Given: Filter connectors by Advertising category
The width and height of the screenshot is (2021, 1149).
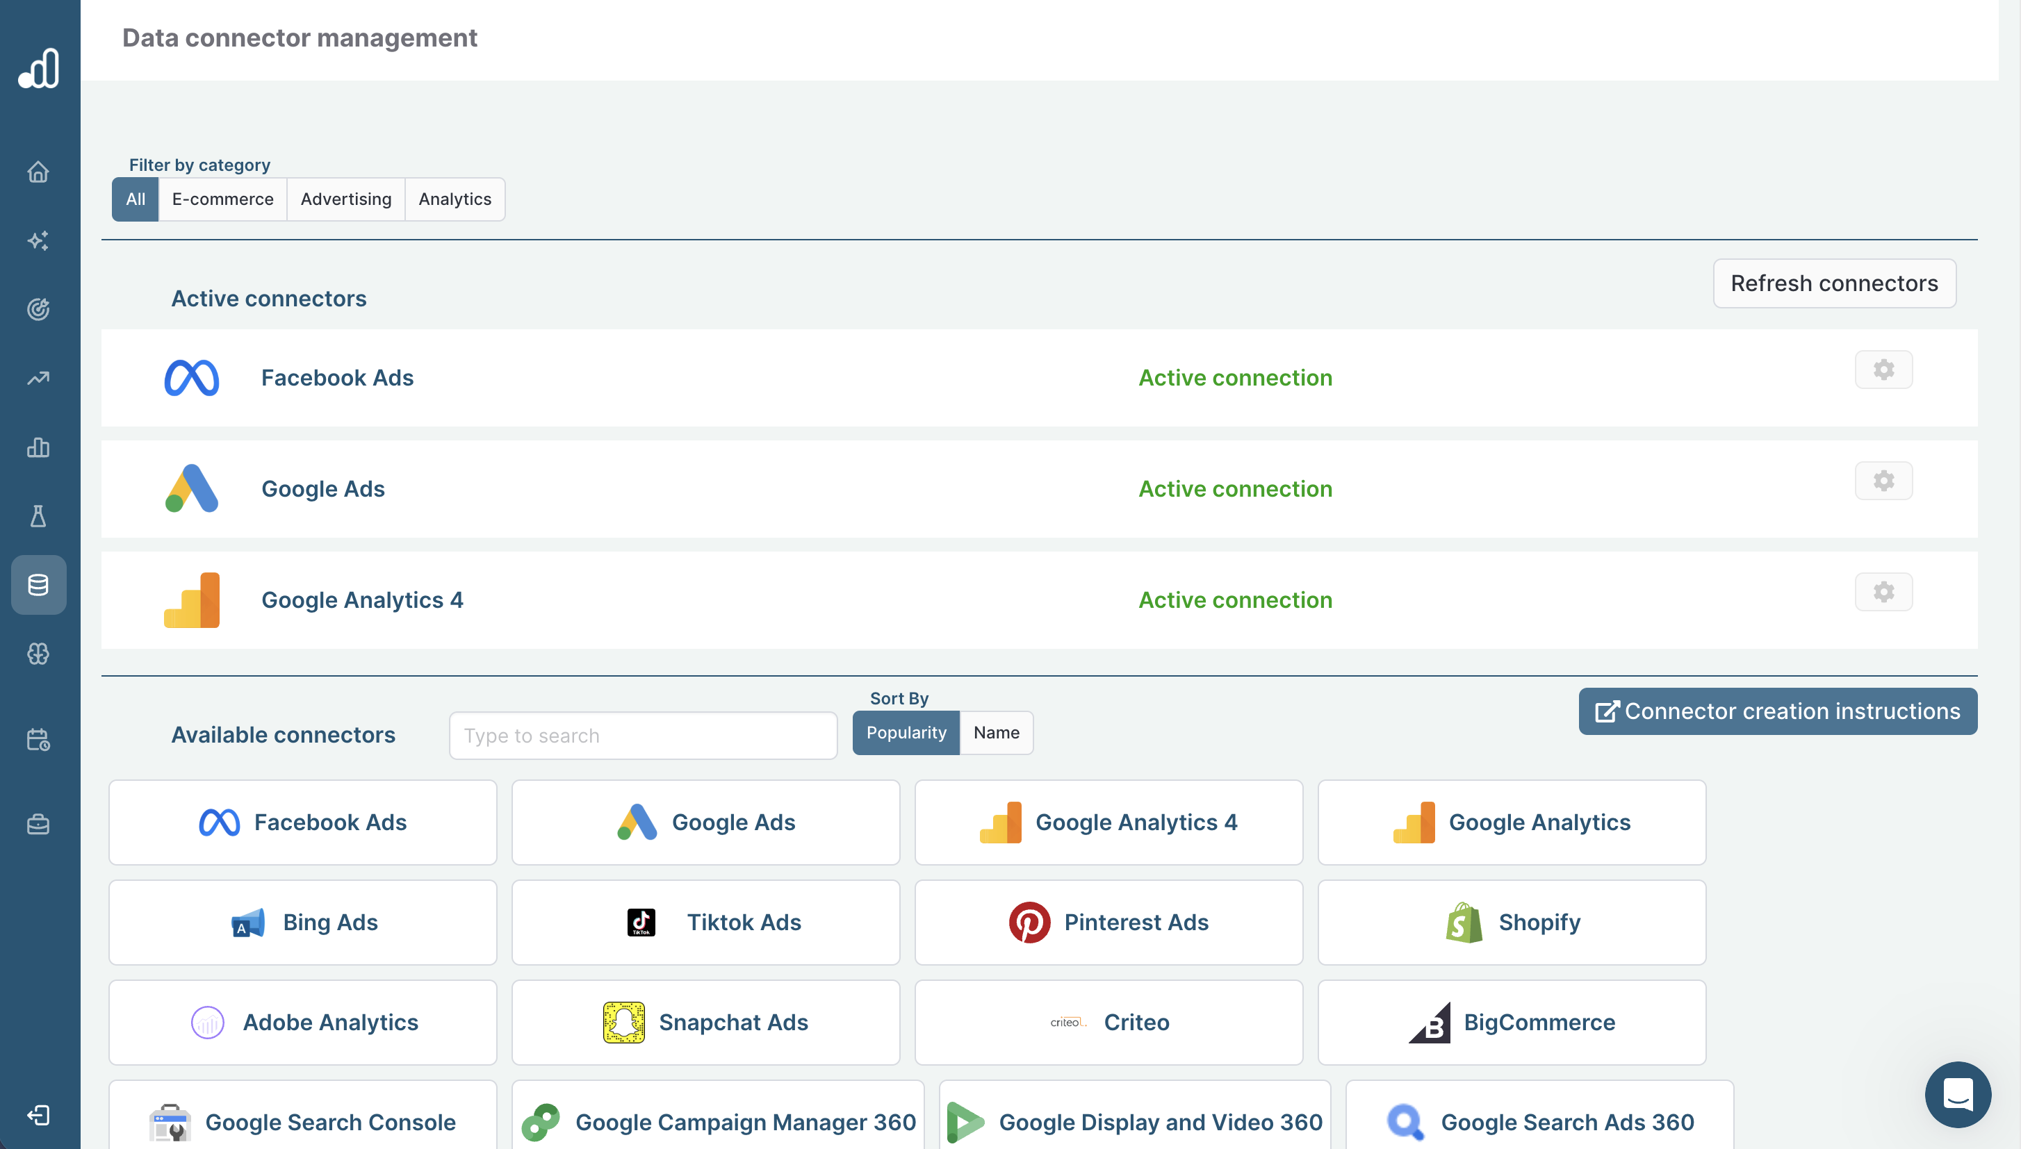Looking at the screenshot, I should (346, 199).
